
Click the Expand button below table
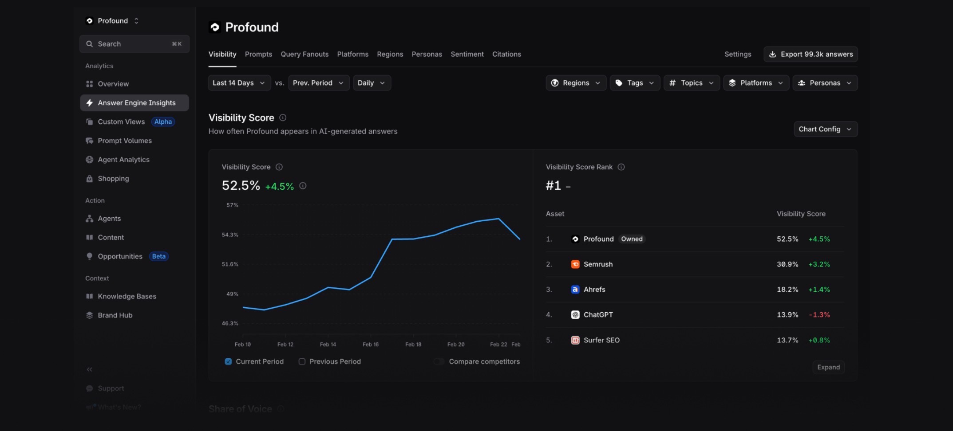click(x=828, y=367)
